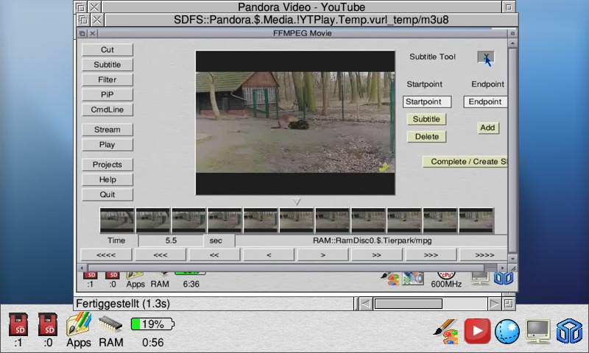This screenshot has width=589, height=353.
Task: Jump back with the <<<< button
Action: pos(107,255)
